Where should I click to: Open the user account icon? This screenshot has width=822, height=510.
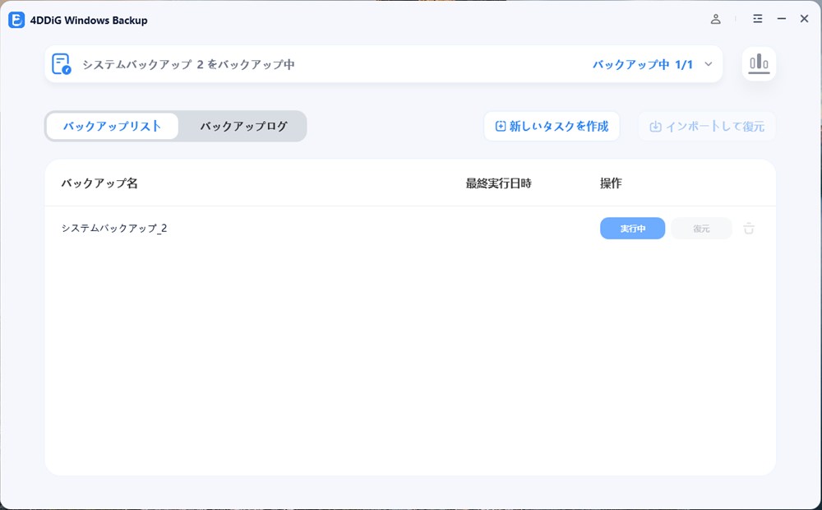(716, 19)
